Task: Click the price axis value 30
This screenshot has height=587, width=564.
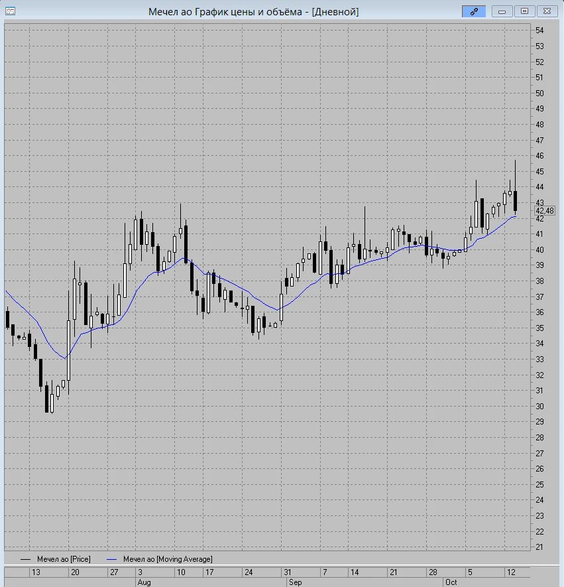Action: [539, 406]
